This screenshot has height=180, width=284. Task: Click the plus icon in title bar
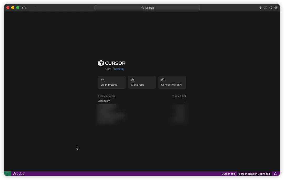(x=260, y=8)
